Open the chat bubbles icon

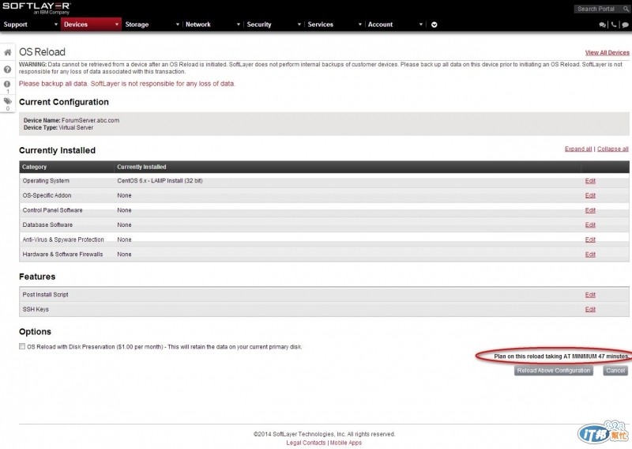point(603,25)
